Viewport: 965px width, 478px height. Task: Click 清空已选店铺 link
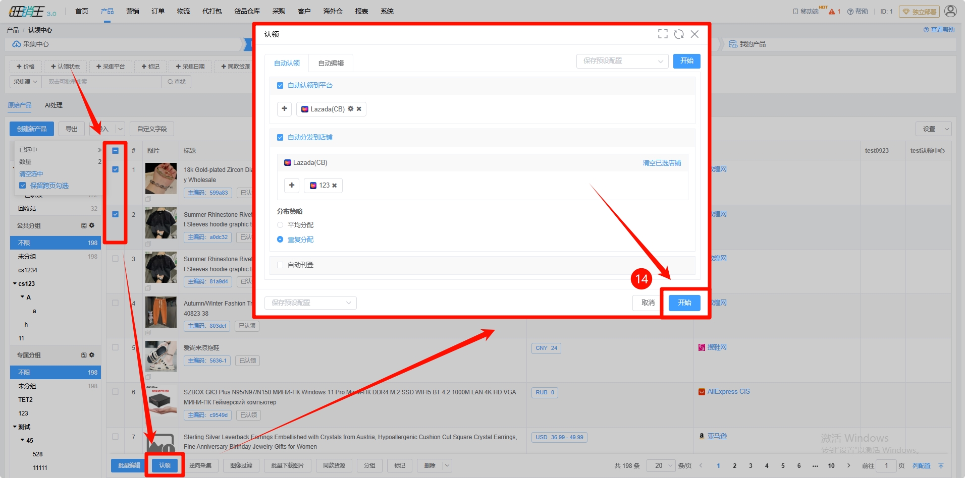click(x=661, y=163)
